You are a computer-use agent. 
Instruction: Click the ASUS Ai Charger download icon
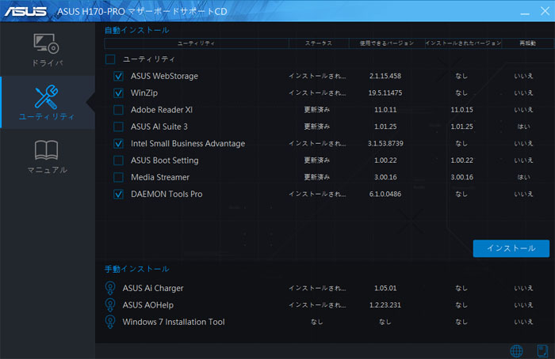(x=110, y=288)
